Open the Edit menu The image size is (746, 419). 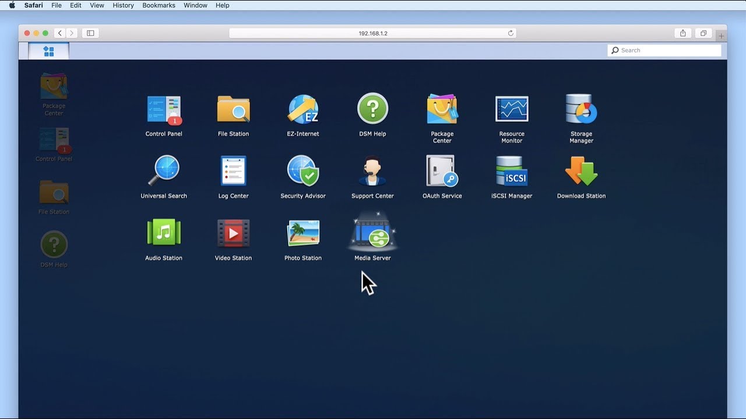(x=76, y=5)
